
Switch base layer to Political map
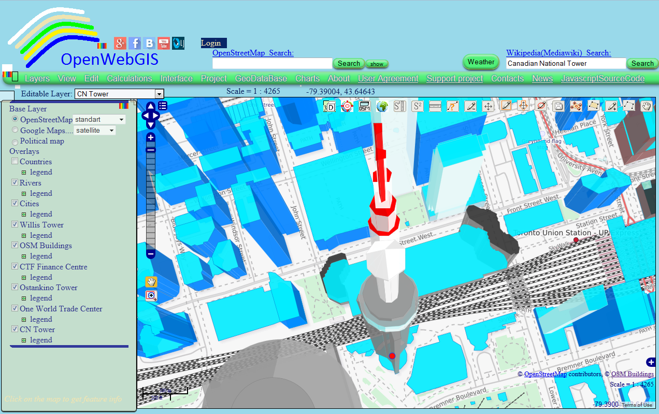click(x=15, y=140)
